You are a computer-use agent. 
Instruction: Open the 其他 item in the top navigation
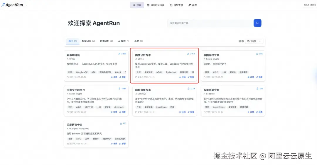[193, 5]
